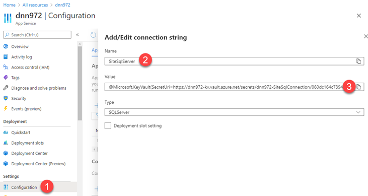Click the Name input containing SiteSqlServer
The width and height of the screenshot is (368, 196).
[234, 61]
